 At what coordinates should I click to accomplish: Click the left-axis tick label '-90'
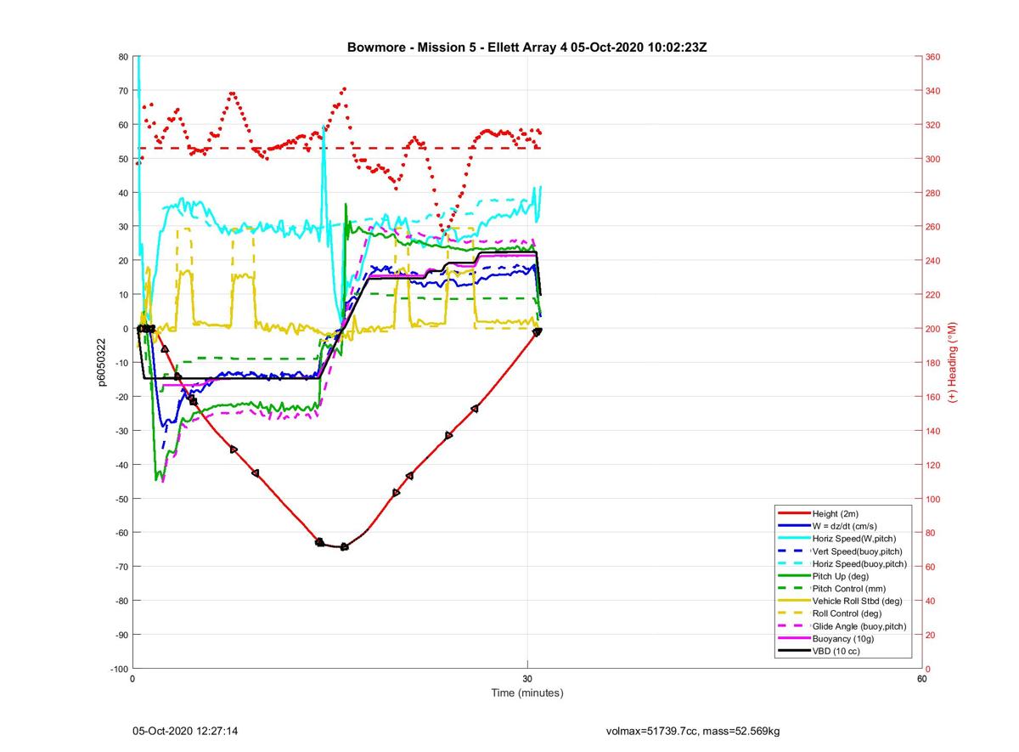[x=121, y=635]
